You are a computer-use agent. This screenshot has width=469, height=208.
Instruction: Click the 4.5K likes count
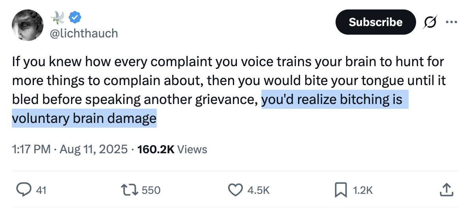coord(258,190)
